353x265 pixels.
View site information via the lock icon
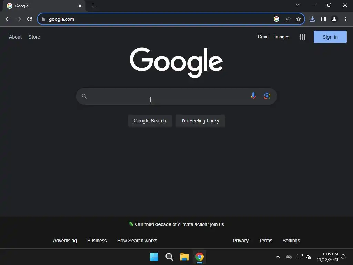click(43, 19)
